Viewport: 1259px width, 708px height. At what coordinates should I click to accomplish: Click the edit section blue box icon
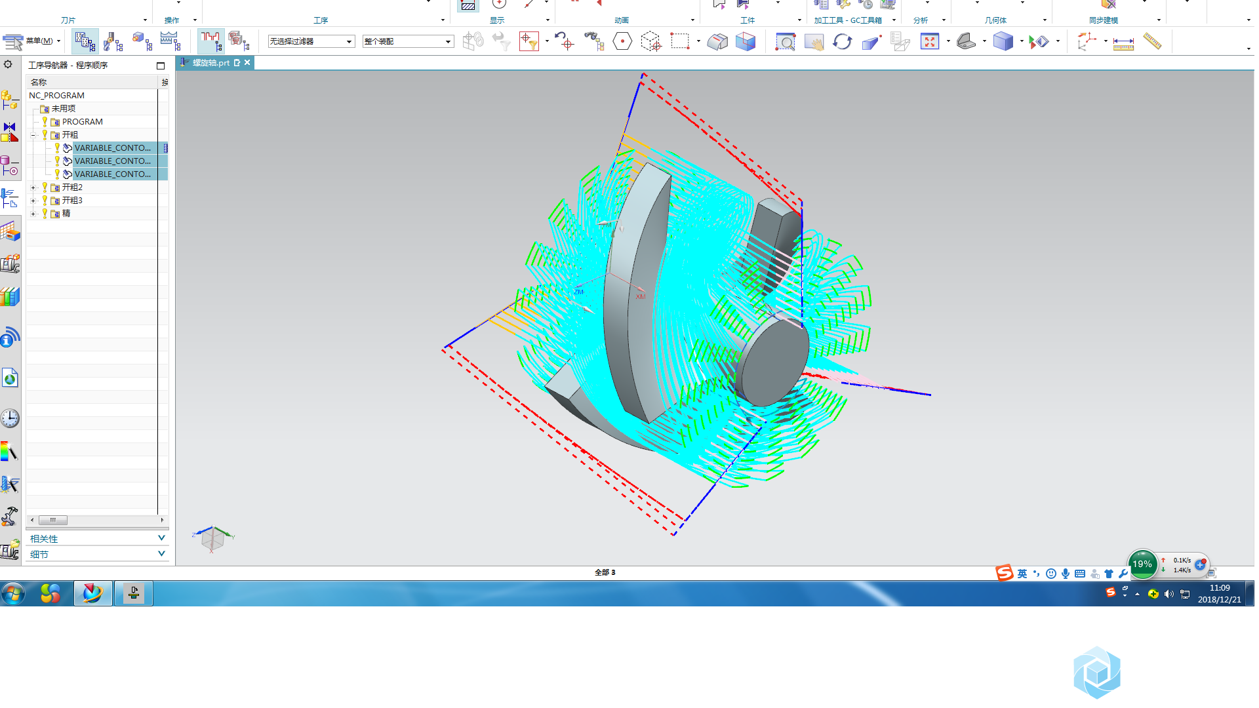[746, 42]
